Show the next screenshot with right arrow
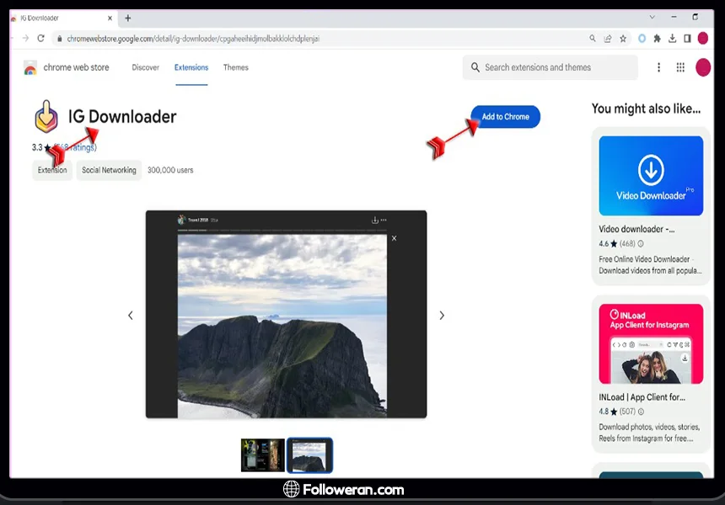The width and height of the screenshot is (725, 505). point(442,315)
